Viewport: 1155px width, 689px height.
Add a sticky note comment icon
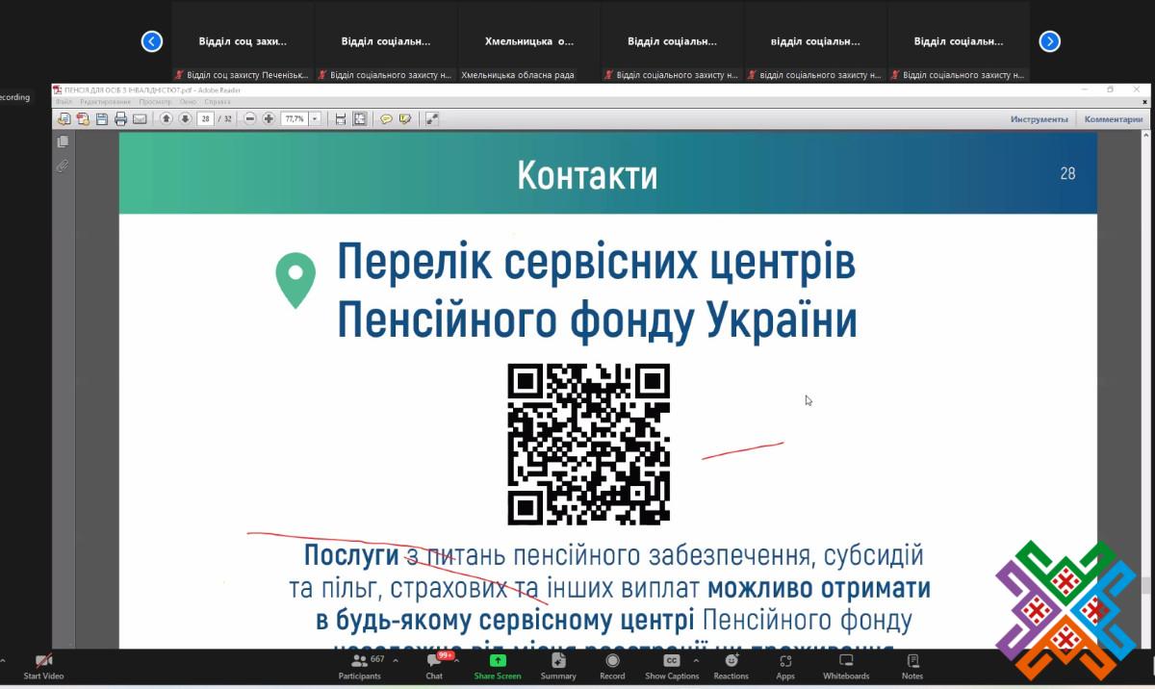click(386, 118)
